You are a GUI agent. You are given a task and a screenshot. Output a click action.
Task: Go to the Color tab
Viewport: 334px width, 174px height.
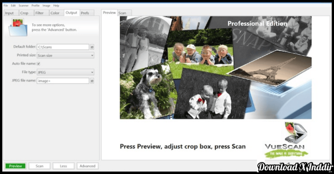coord(55,13)
